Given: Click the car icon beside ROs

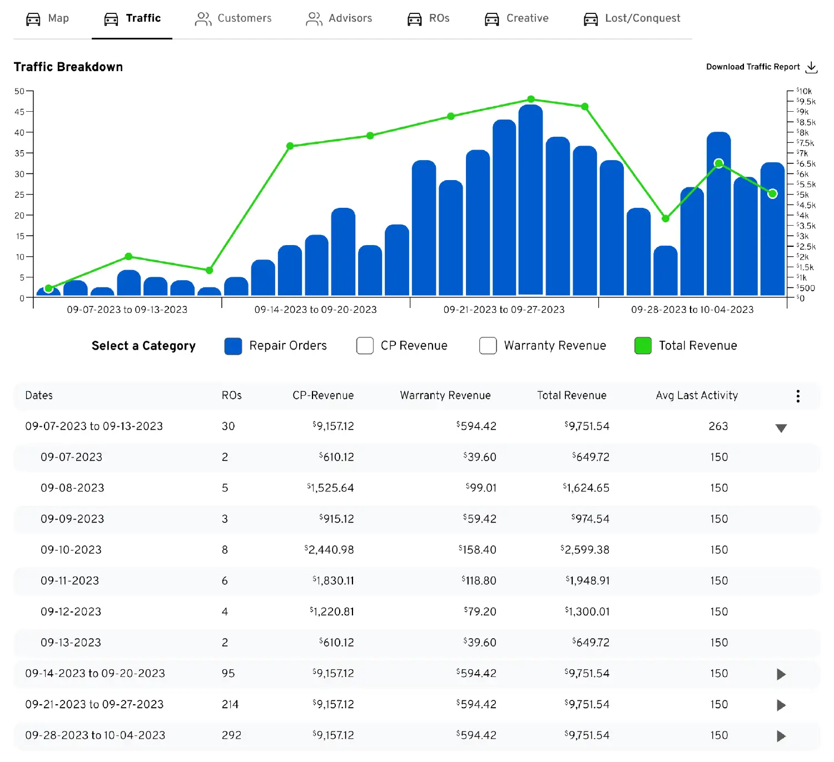Looking at the screenshot, I should (x=415, y=19).
